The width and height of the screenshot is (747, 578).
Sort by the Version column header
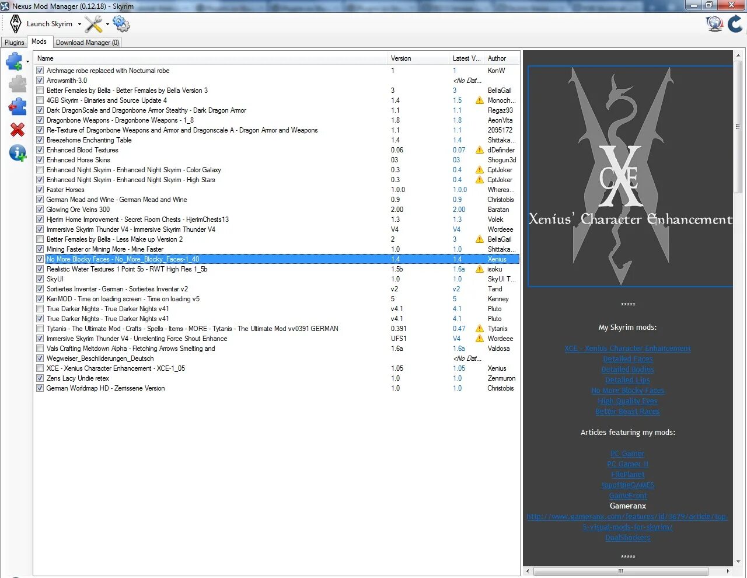417,58
